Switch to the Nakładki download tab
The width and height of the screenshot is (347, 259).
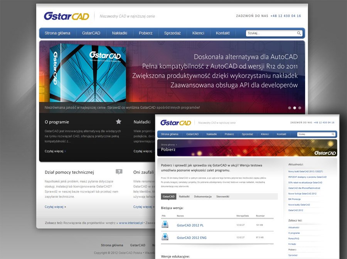click(x=184, y=197)
